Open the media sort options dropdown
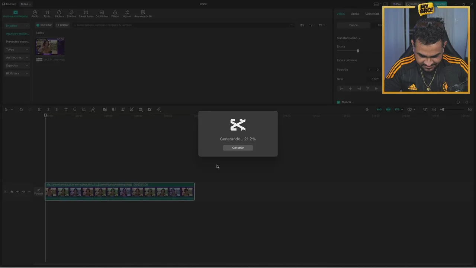Screen dimensions: 476x268 312,25
